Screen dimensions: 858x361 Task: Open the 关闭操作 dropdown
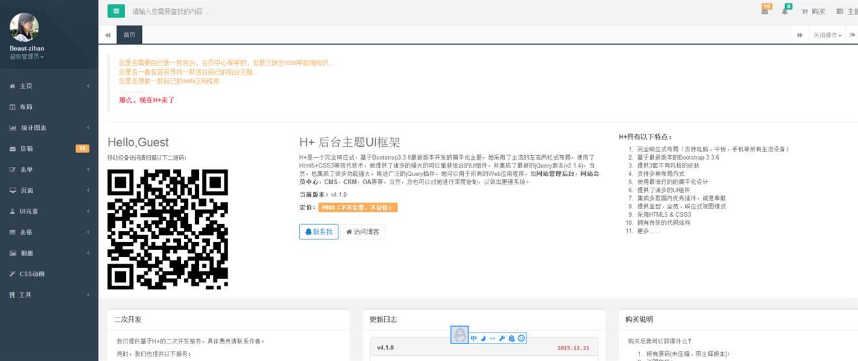coord(827,35)
